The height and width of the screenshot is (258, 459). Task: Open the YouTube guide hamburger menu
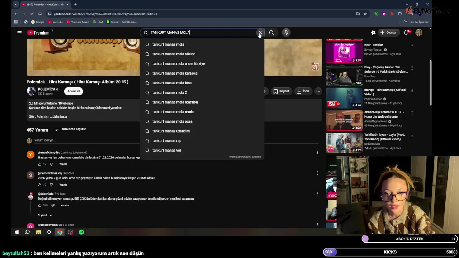click(x=19, y=33)
